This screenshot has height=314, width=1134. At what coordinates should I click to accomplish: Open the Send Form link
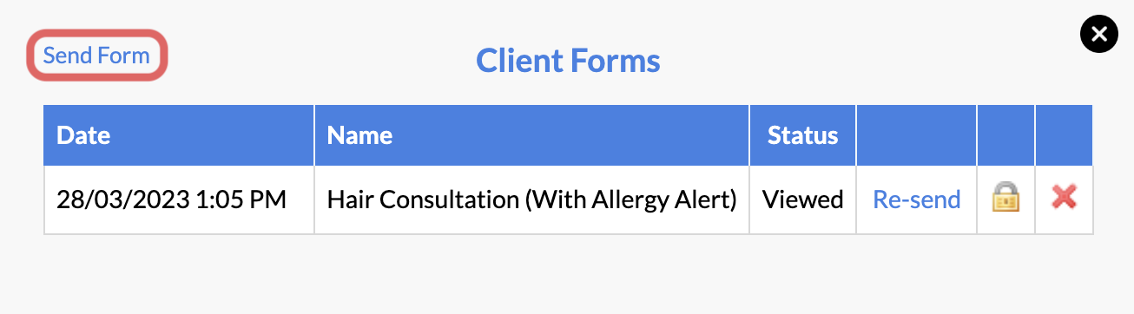click(96, 56)
